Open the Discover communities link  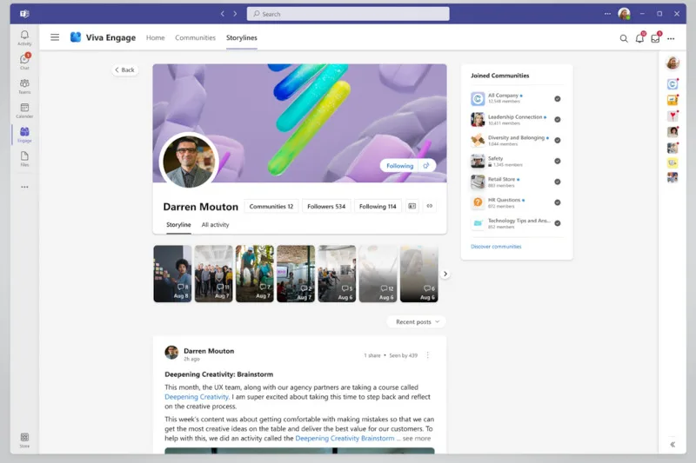(496, 247)
